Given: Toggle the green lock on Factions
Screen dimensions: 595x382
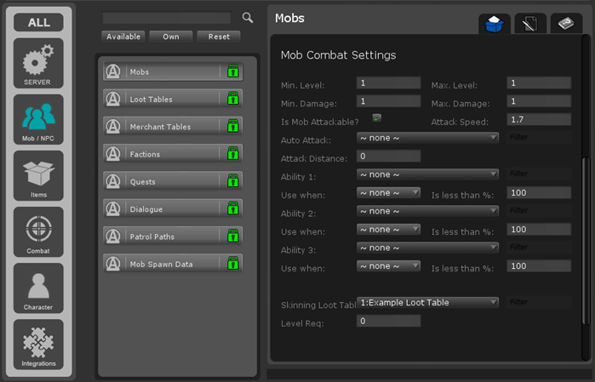Looking at the screenshot, I should (232, 155).
